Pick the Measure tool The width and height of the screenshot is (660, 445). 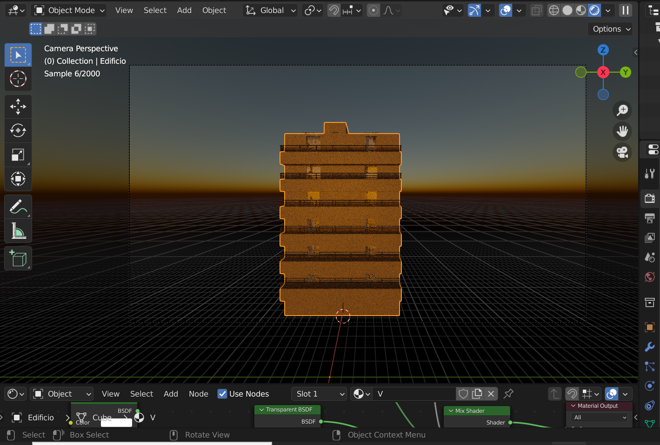click(x=18, y=231)
